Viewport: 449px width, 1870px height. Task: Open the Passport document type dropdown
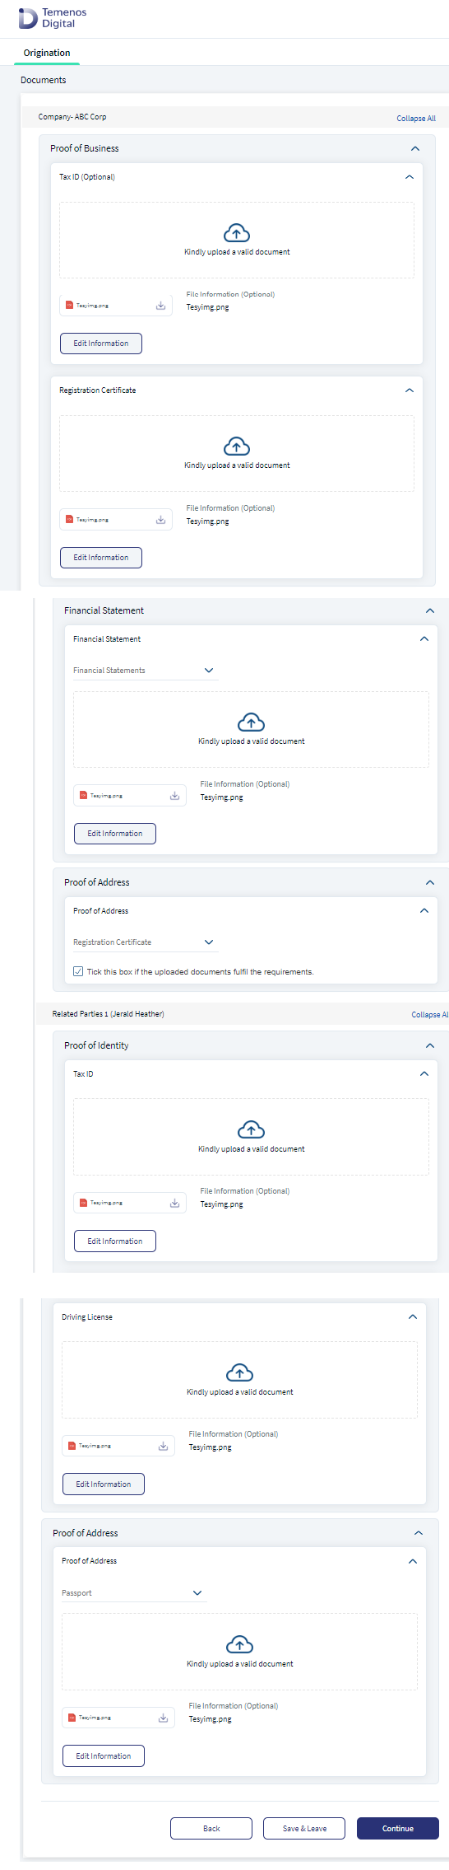pyautogui.click(x=132, y=1593)
